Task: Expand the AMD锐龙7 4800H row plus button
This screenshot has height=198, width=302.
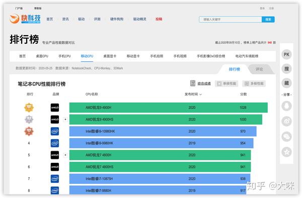Action: click(65, 155)
